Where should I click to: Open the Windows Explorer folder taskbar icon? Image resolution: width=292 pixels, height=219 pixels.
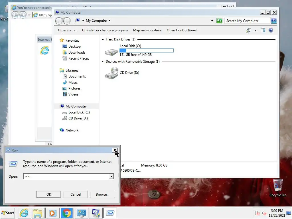pyautogui.click(x=38, y=213)
